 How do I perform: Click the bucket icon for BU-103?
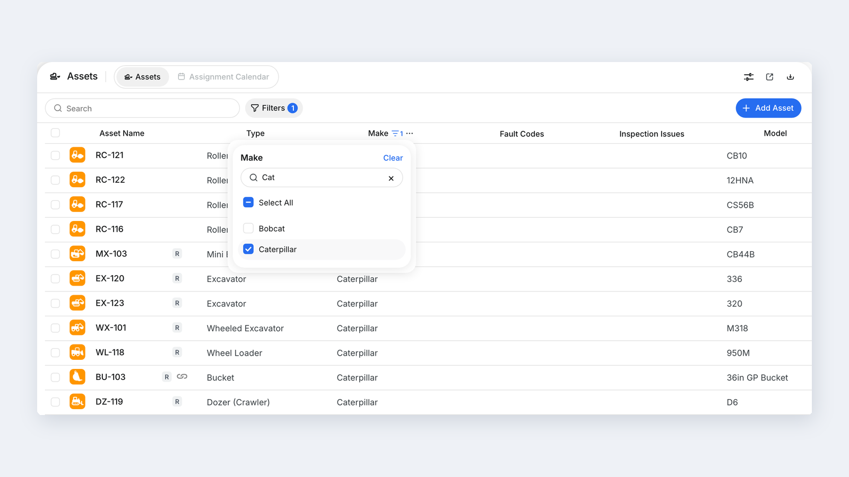77,377
